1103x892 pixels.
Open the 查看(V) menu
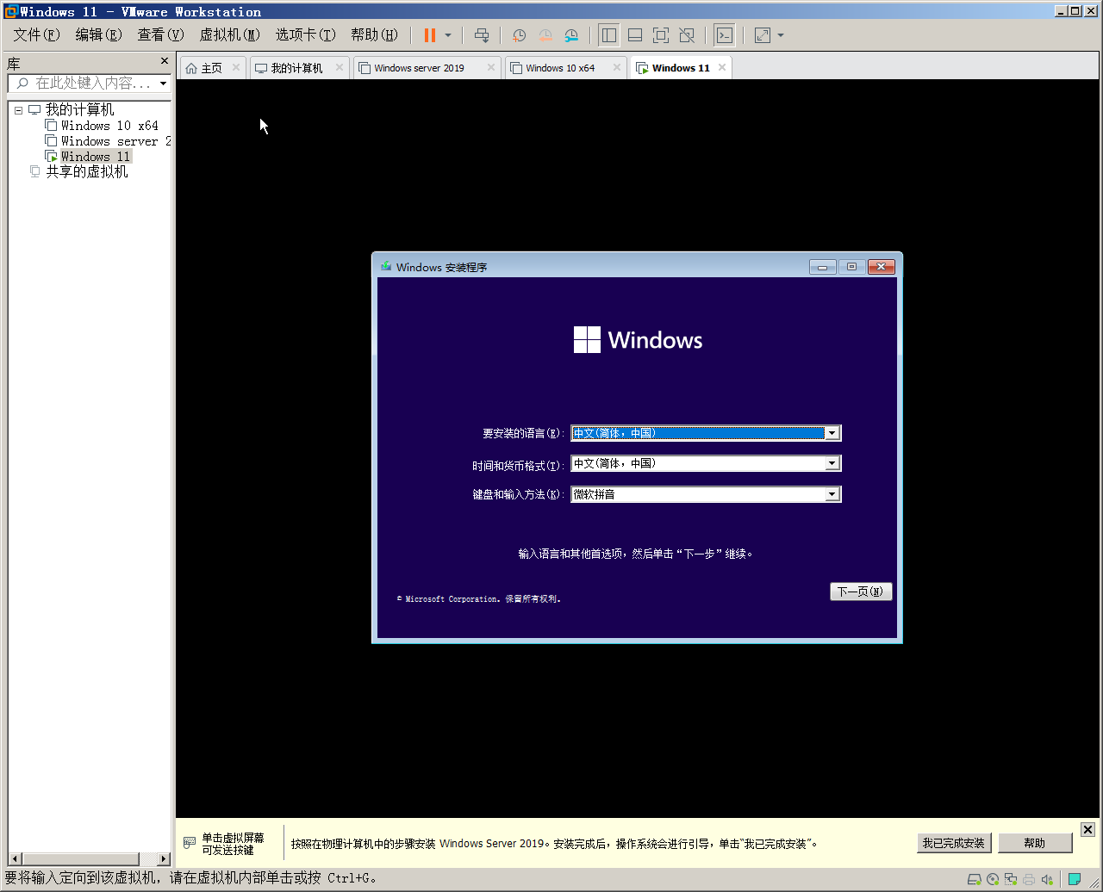point(160,35)
